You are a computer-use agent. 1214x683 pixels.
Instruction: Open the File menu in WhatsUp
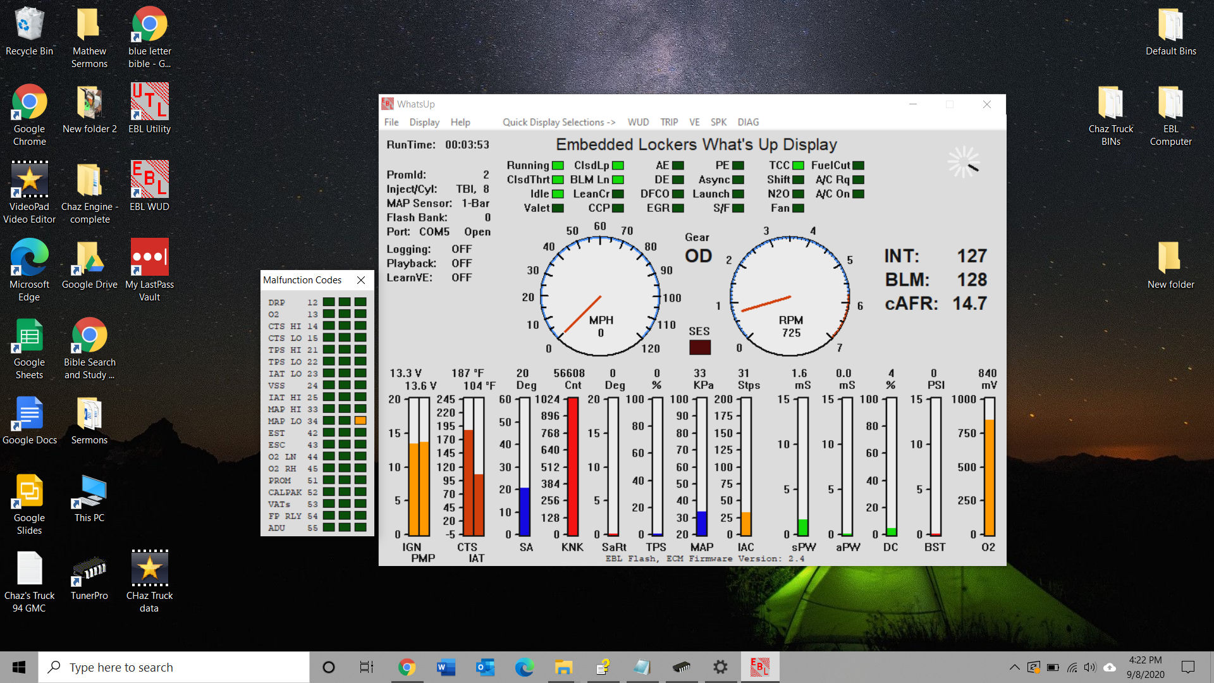[391, 122]
